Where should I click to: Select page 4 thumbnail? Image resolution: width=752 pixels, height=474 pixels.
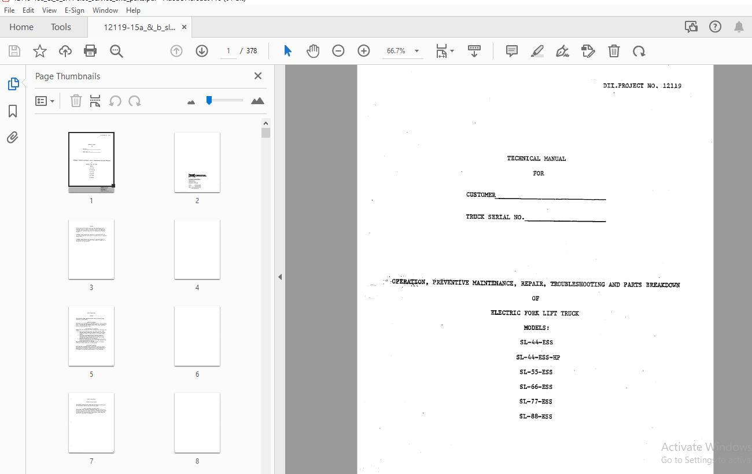197,249
